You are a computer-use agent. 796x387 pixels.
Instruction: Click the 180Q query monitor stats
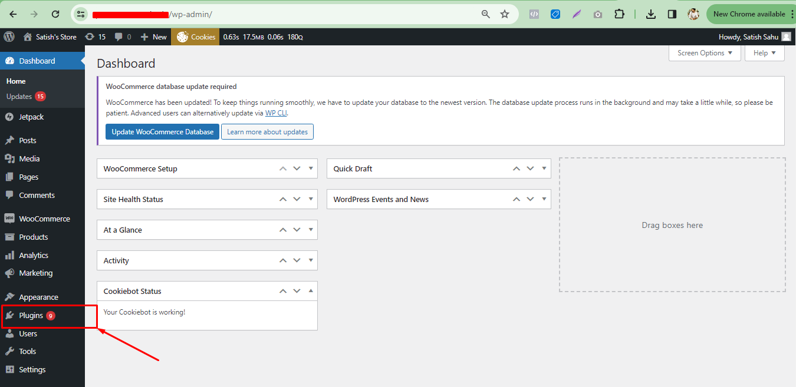pos(295,37)
